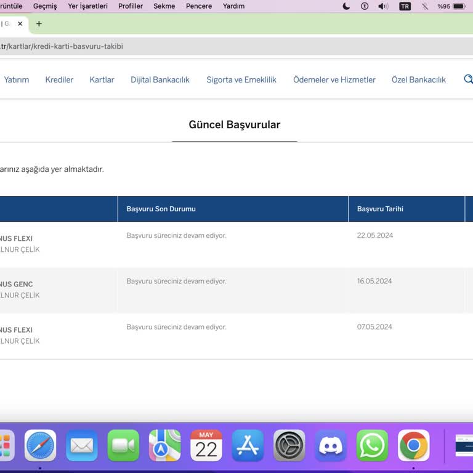This screenshot has height=473, width=473.
Task: Open Safari from the dock
Action: point(40,445)
